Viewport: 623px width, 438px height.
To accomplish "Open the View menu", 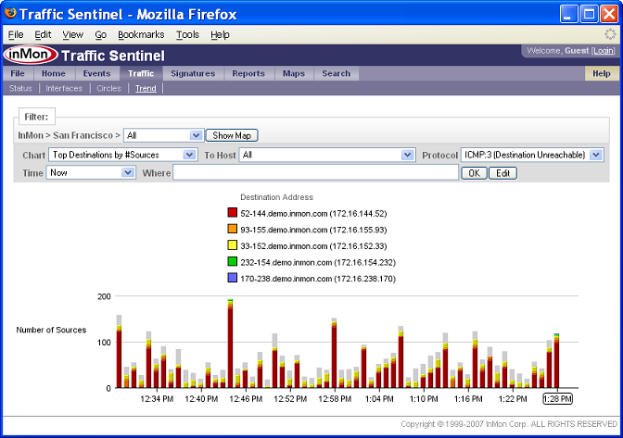I will pos(72,34).
